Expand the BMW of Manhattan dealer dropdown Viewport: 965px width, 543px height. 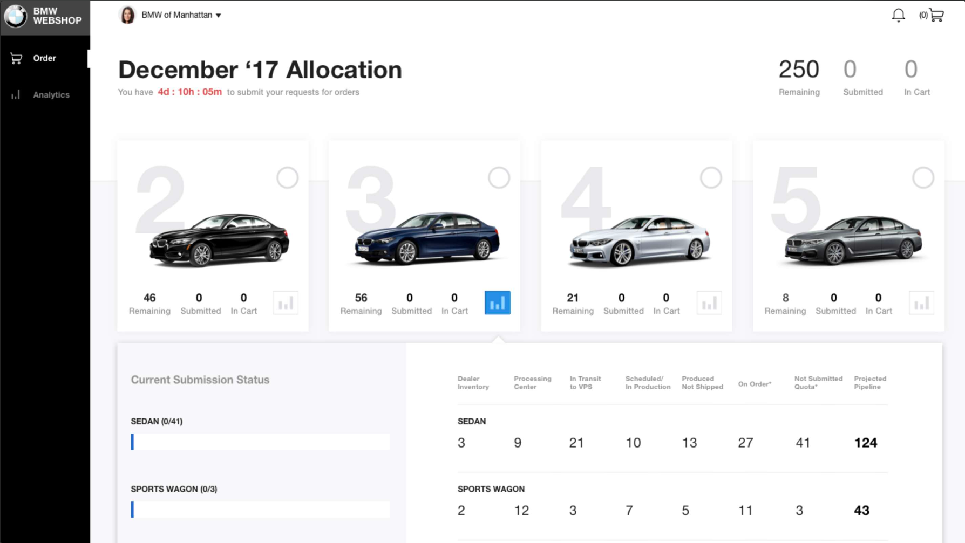tap(181, 15)
